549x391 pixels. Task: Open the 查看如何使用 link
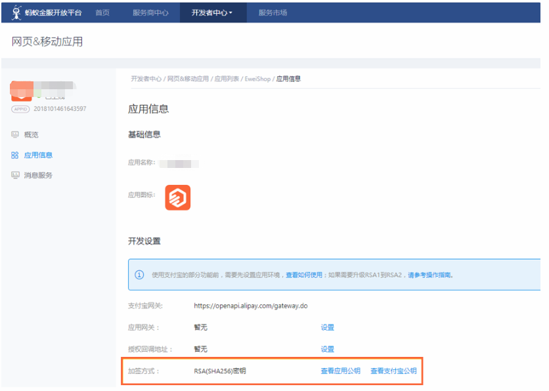pyautogui.click(x=304, y=276)
